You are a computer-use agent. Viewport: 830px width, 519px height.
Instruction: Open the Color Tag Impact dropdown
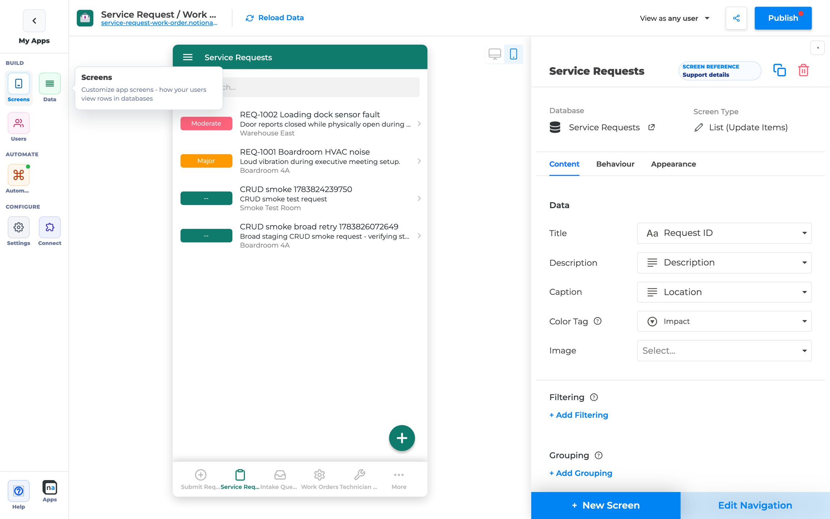pyautogui.click(x=724, y=321)
